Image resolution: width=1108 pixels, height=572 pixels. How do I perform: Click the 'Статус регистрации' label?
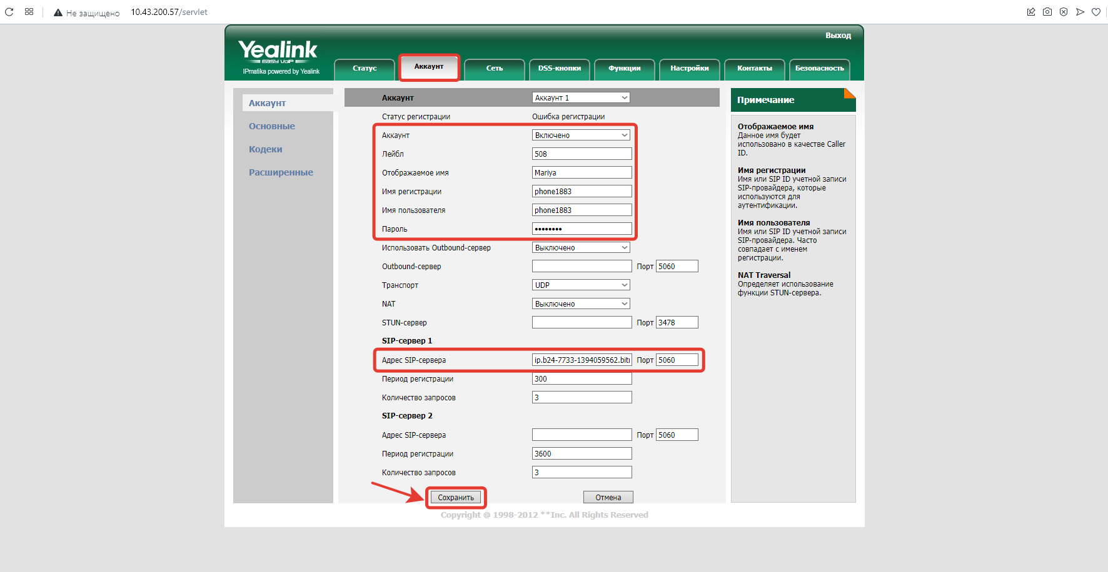coord(416,117)
